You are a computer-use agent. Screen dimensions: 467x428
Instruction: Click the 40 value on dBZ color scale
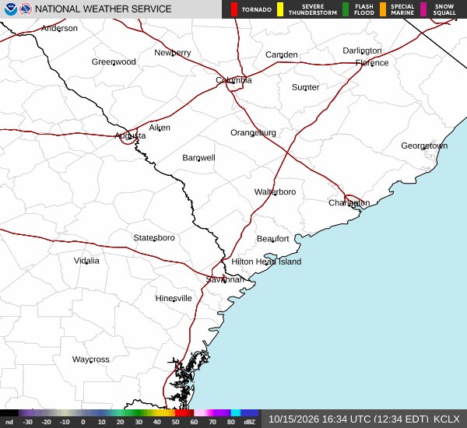pos(157,422)
